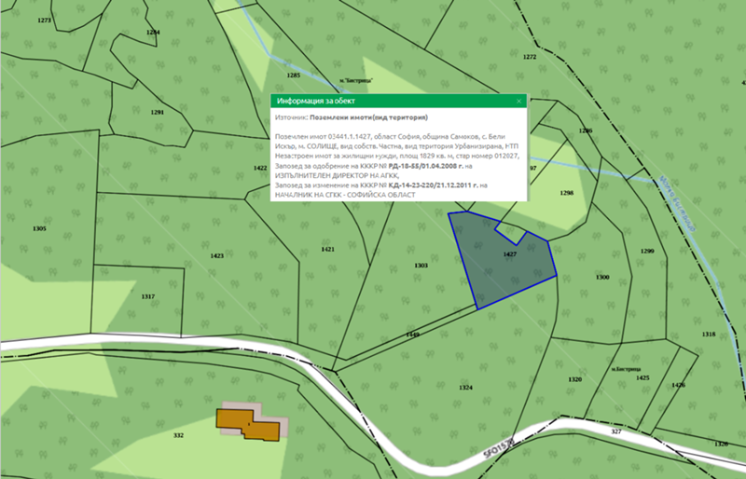Click parcel 1298 label
This screenshot has width=746, height=479.
point(566,192)
